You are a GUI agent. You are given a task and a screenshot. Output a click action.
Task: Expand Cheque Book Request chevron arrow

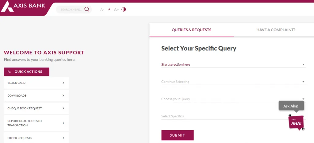click(x=63, y=108)
